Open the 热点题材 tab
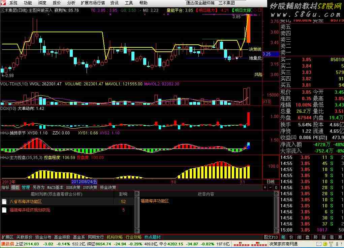The image size is (344, 248). [152, 237]
